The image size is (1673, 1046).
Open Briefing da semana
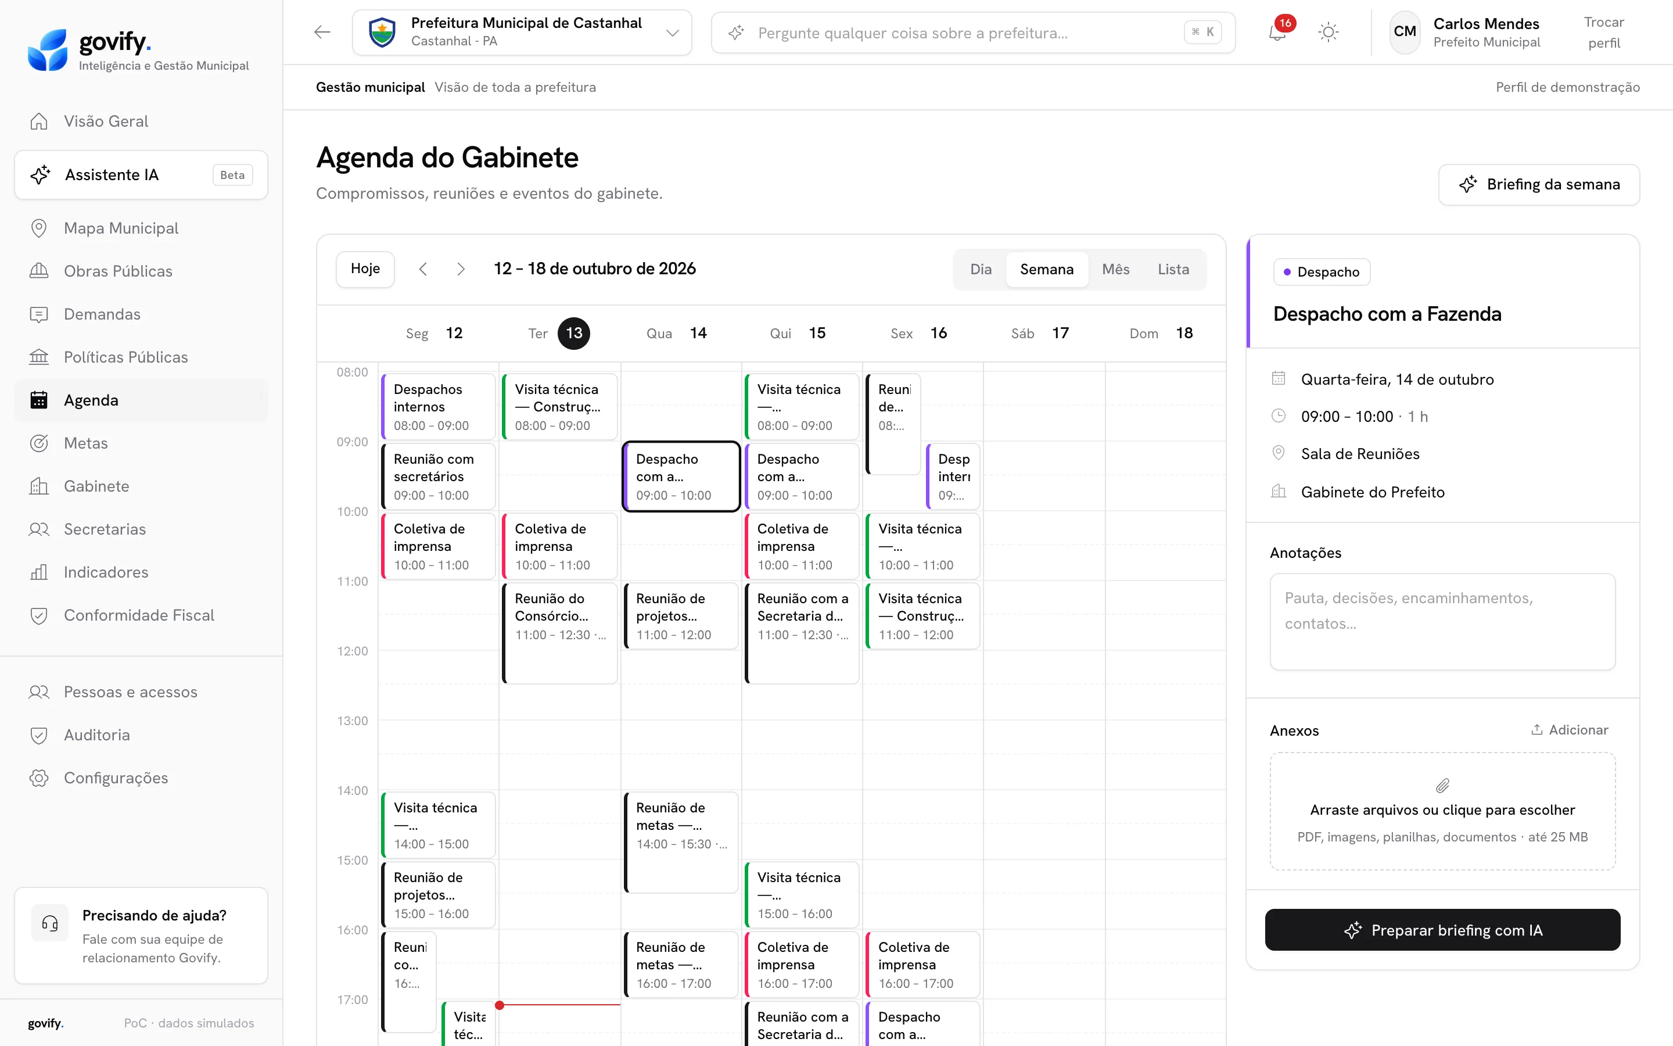(x=1539, y=185)
